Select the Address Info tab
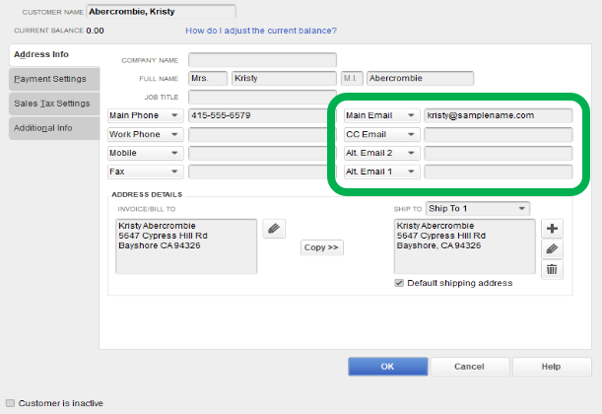The height and width of the screenshot is (414, 602). [54, 54]
